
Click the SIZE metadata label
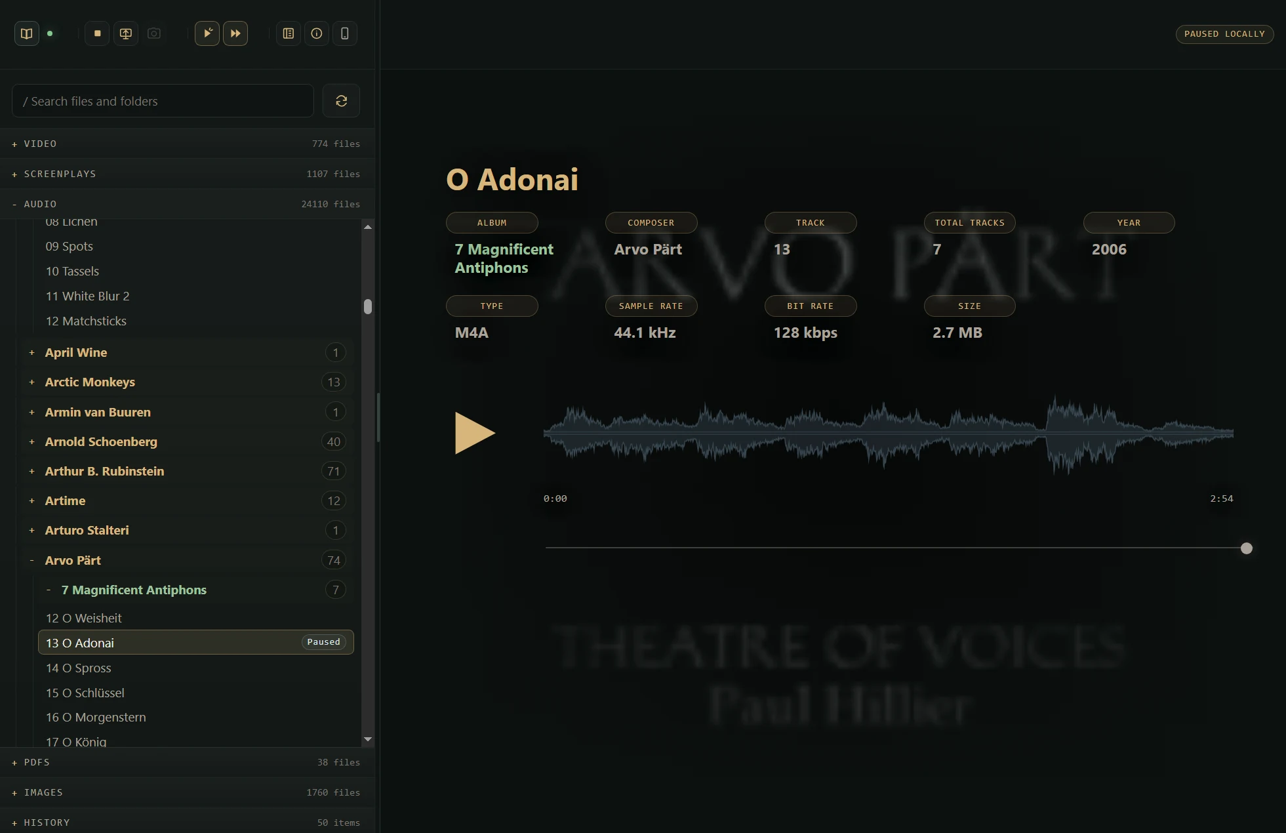[x=969, y=306]
